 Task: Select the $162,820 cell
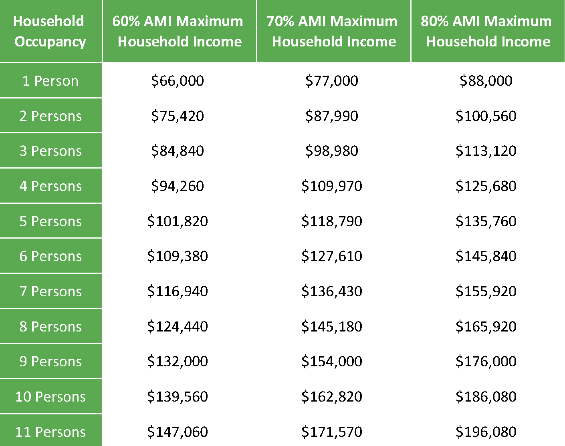(332, 396)
